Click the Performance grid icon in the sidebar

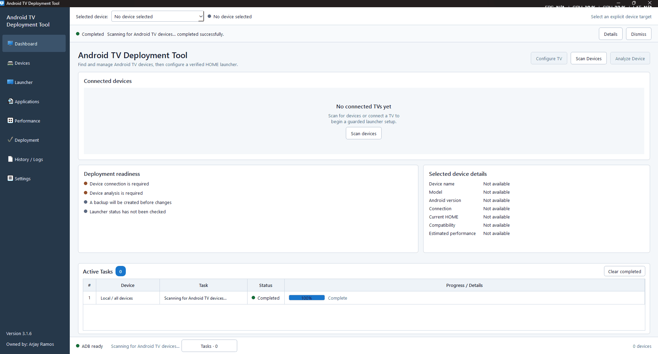coord(10,120)
